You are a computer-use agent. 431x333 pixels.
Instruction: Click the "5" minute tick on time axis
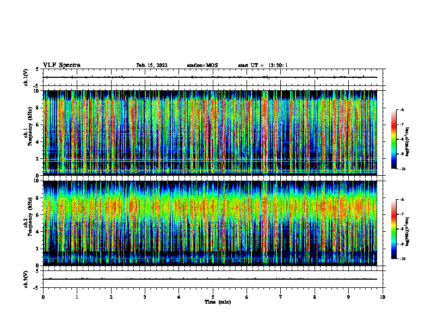(213, 297)
